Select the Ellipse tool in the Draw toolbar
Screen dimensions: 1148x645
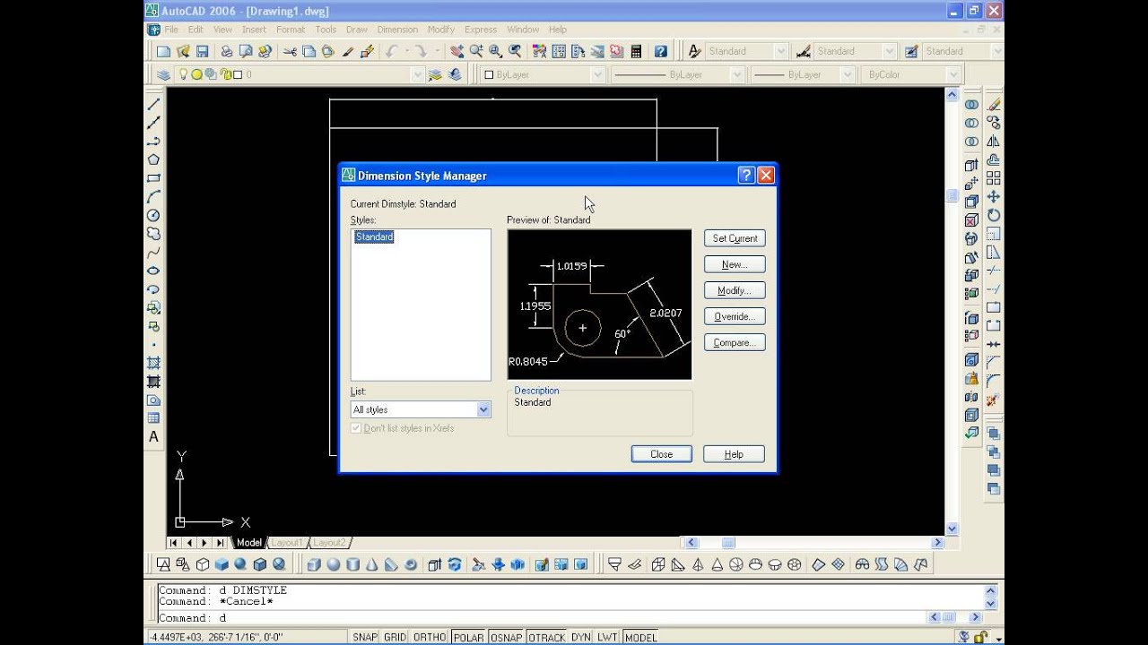153,271
